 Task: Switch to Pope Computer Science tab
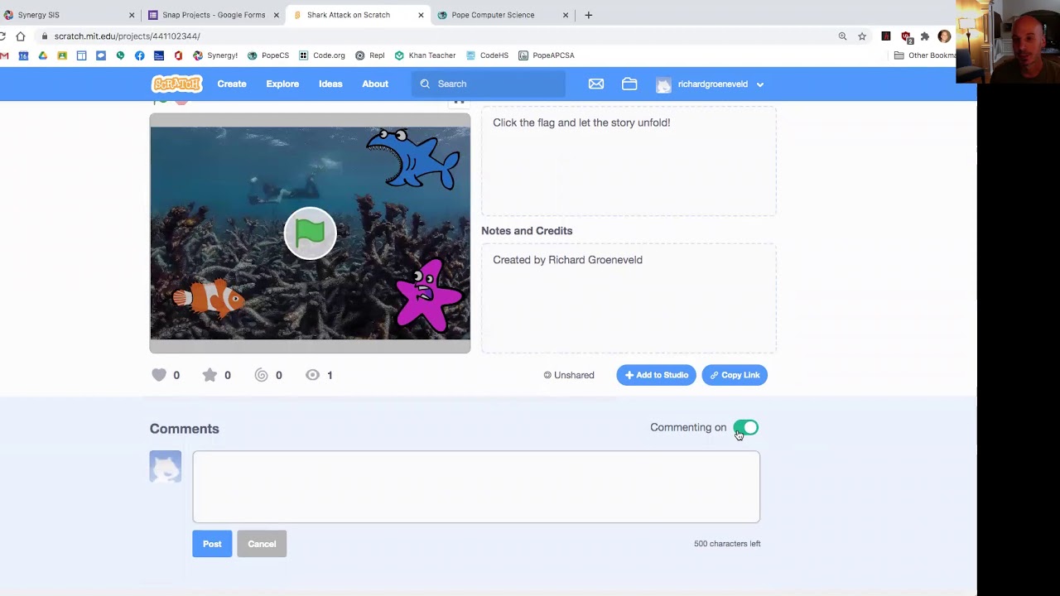(503, 15)
